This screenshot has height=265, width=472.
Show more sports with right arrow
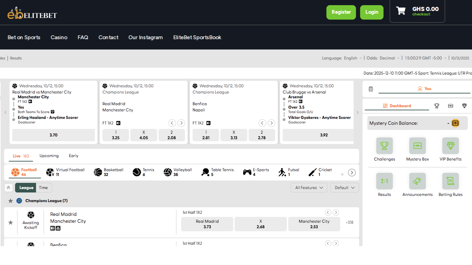click(x=352, y=173)
